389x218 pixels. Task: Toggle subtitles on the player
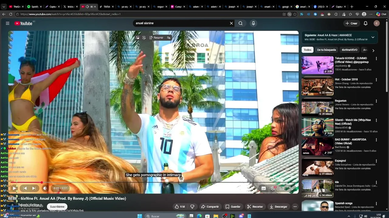[263, 188]
